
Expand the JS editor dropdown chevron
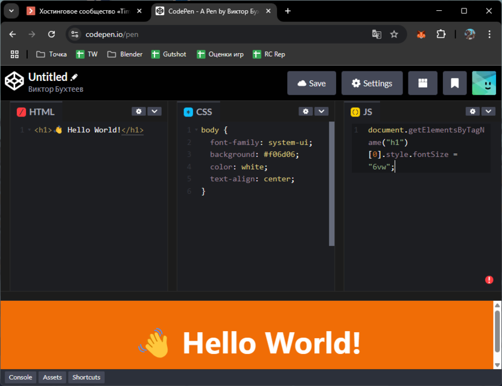pyautogui.click(x=488, y=111)
